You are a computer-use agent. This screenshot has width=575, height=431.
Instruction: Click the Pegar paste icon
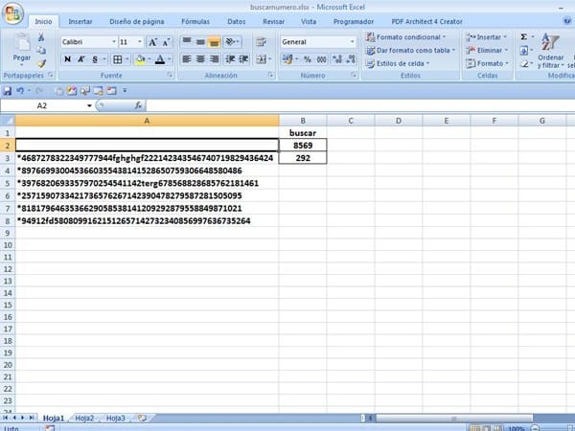(22, 44)
